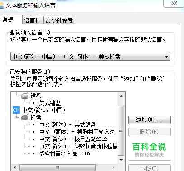Screen dimensions: 184x171
Task: Click the horizontal scrollbar thumb
Action: 57,167
